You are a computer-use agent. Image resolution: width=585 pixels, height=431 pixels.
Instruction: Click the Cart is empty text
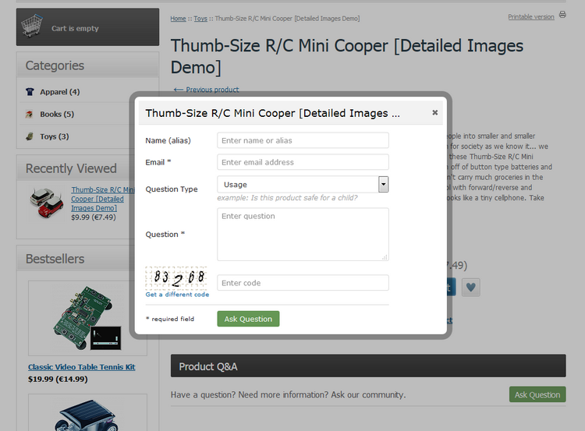tap(75, 28)
